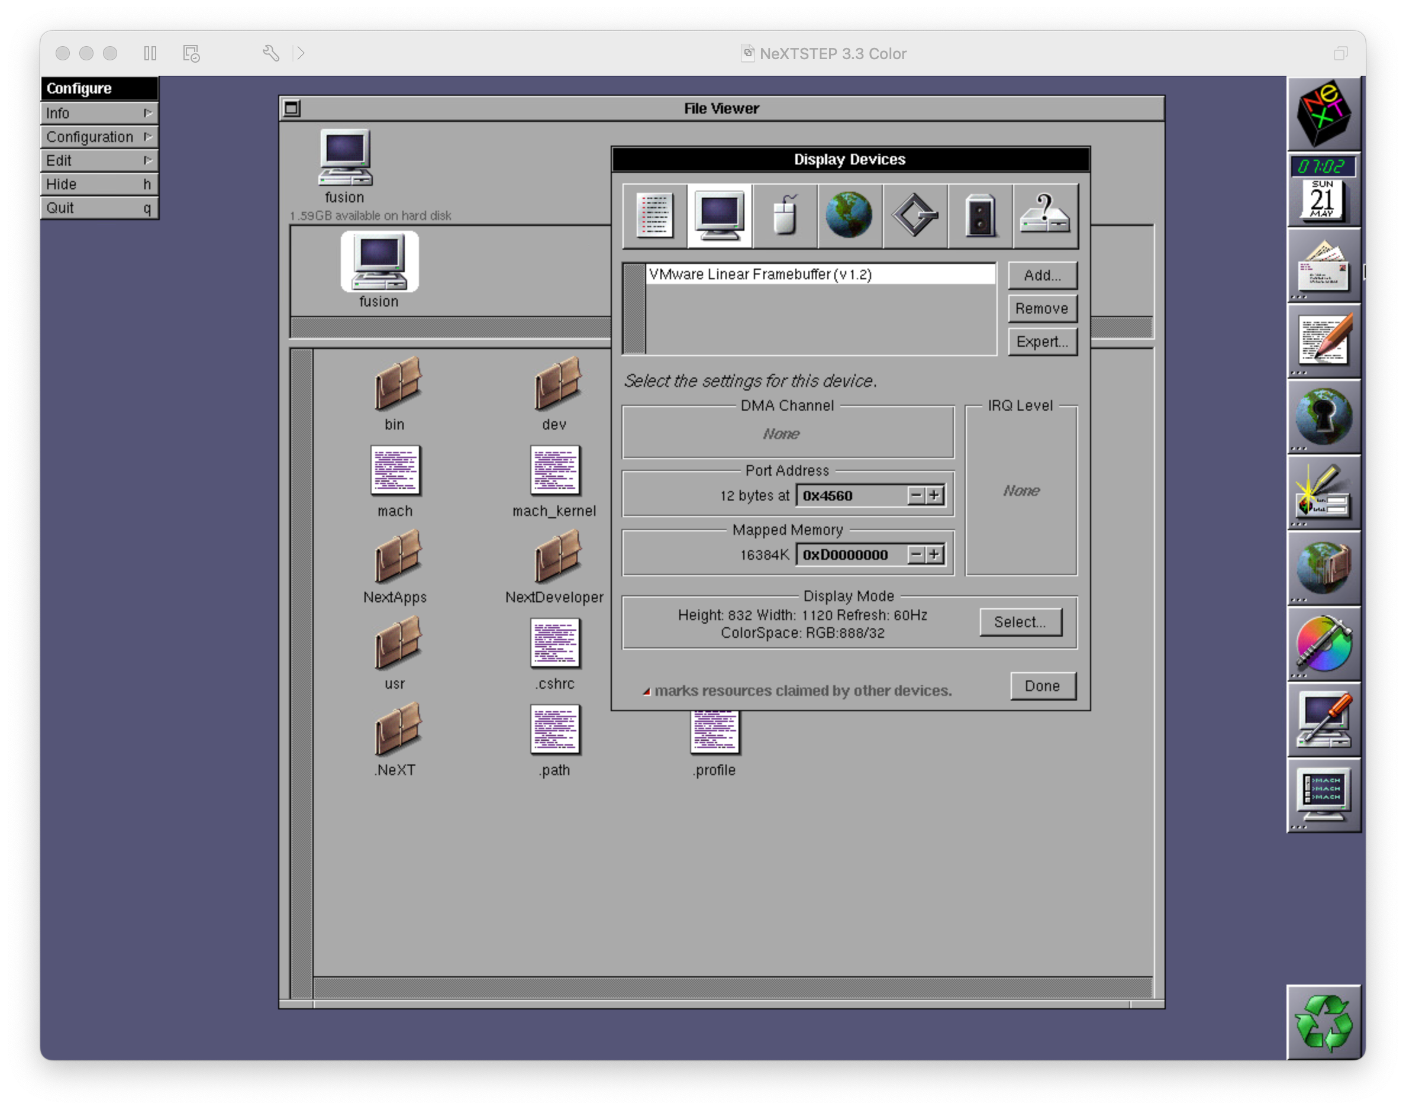This screenshot has height=1110, width=1406.
Task: Click the Recycler icon in the dock
Action: tap(1323, 1023)
